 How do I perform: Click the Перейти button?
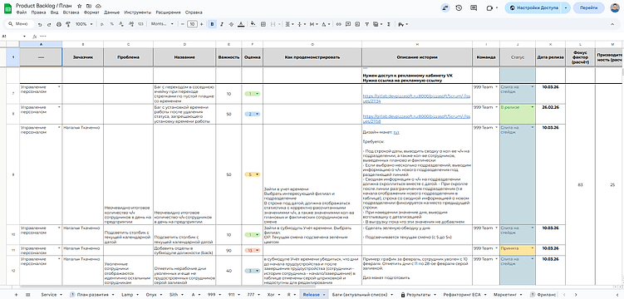[x=588, y=7]
